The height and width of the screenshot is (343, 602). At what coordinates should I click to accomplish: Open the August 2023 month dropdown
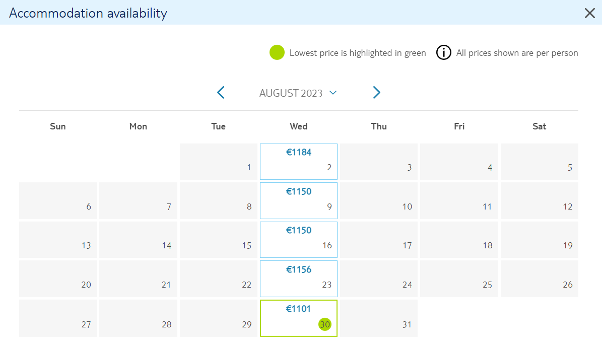[x=298, y=93]
